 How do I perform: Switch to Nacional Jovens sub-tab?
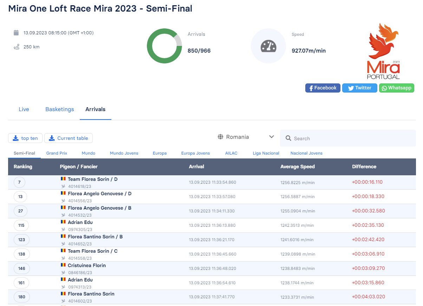coord(306,153)
